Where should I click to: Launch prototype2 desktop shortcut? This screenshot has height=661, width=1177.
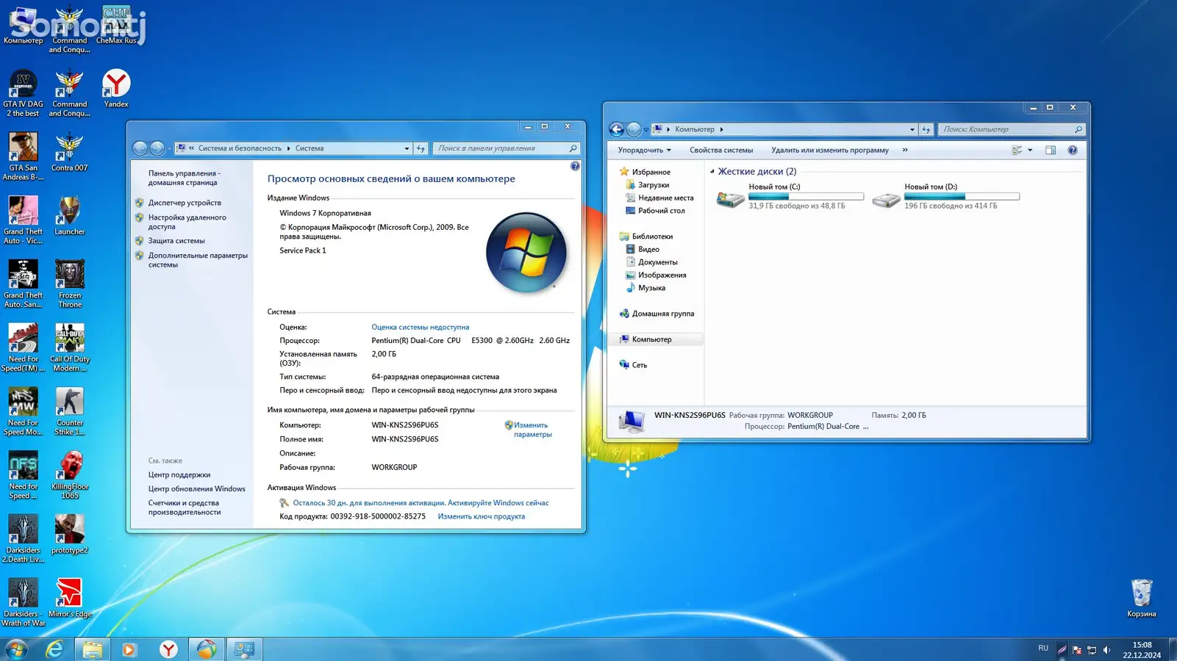(x=69, y=535)
